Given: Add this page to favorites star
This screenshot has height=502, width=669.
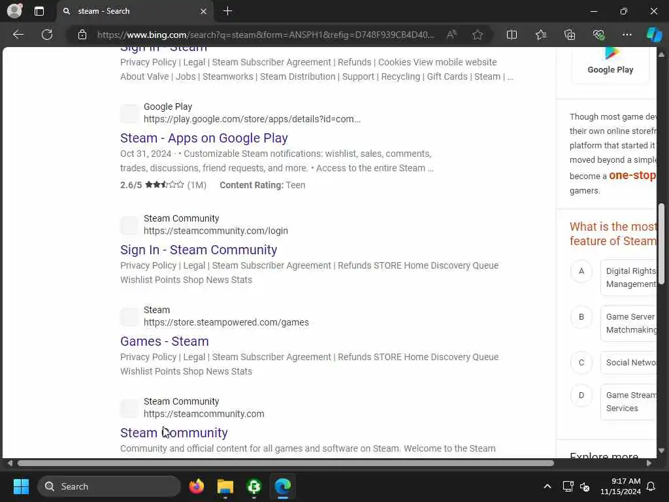Looking at the screenshot, I should coord(478,35).
